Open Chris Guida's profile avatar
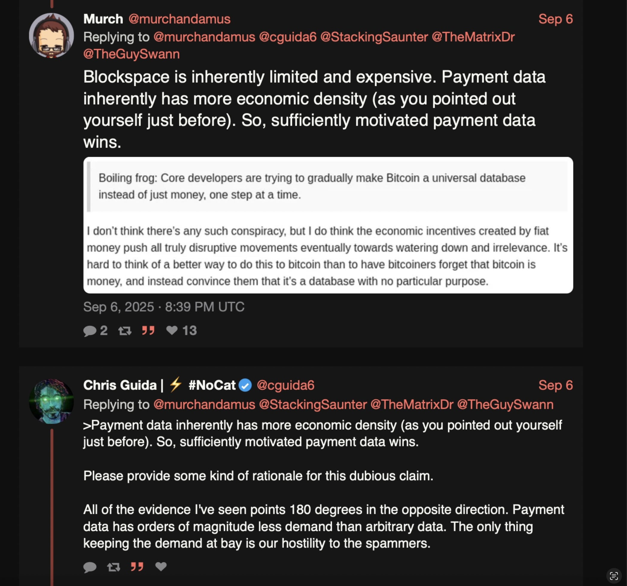This screenshot has height=586, width=627. [51, 401]
